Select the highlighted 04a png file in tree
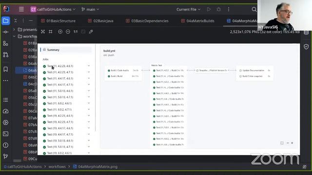312x175 pixels. [26, 70]
